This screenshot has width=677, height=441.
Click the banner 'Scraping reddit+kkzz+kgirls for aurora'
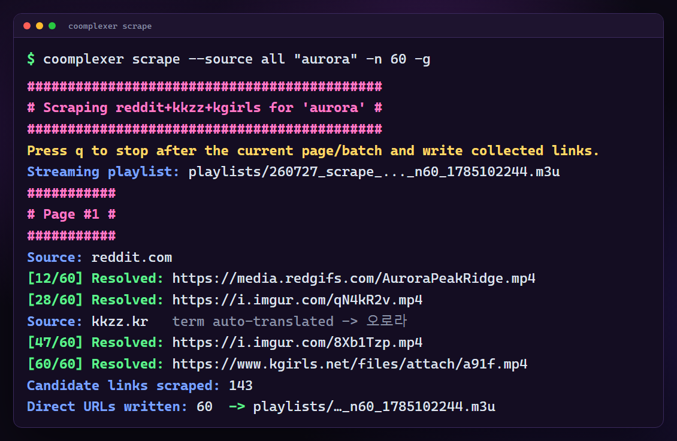205,107
